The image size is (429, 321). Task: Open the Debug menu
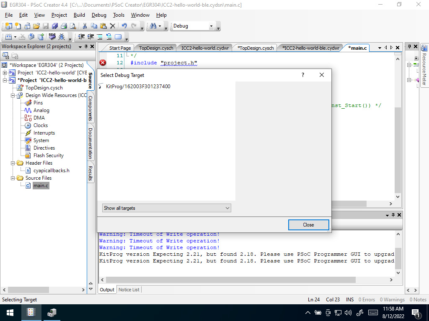(x=99, y=15)
